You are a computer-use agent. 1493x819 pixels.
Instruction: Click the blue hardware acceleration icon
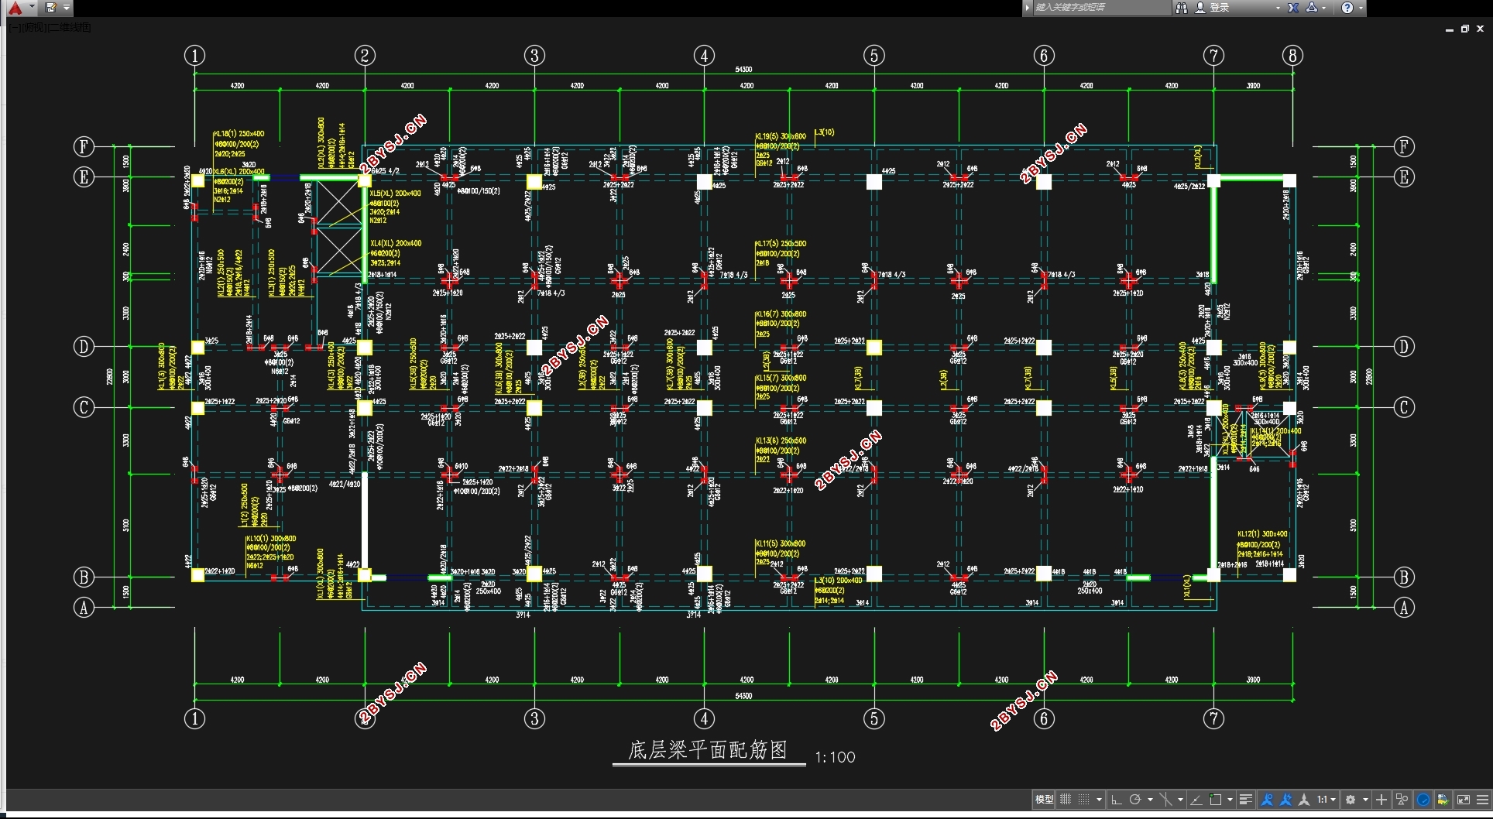point(1423,800)
